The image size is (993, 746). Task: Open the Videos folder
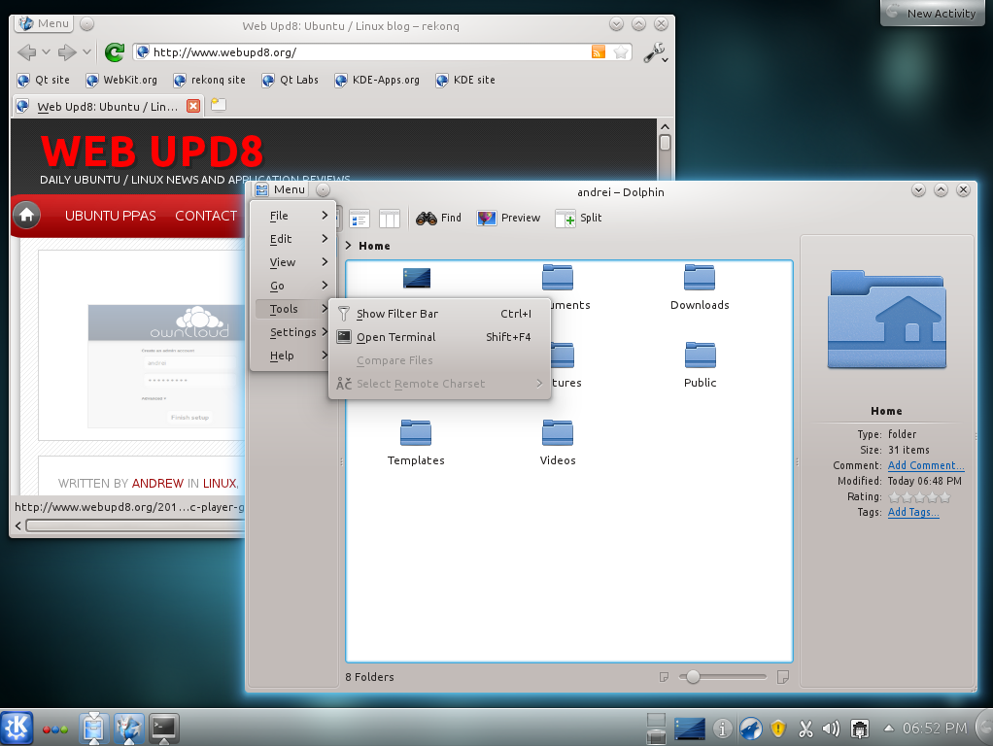pyautogui.click(x=558, y=443)
